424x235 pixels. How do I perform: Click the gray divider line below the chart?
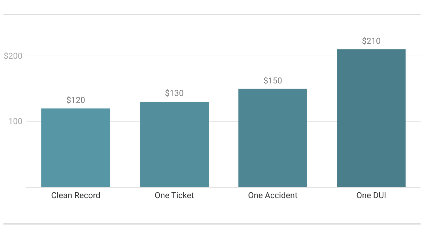tap(212, 224)
